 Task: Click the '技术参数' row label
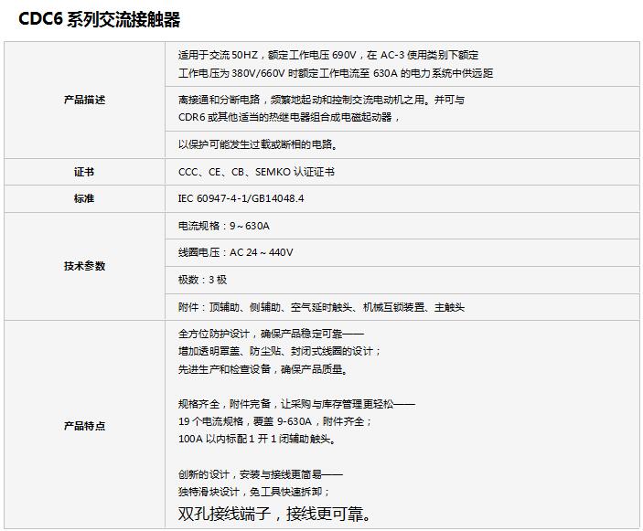tap(84, 266)
